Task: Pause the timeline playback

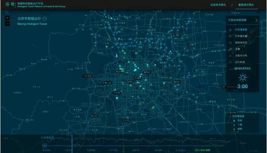Action: coord(44,146)
